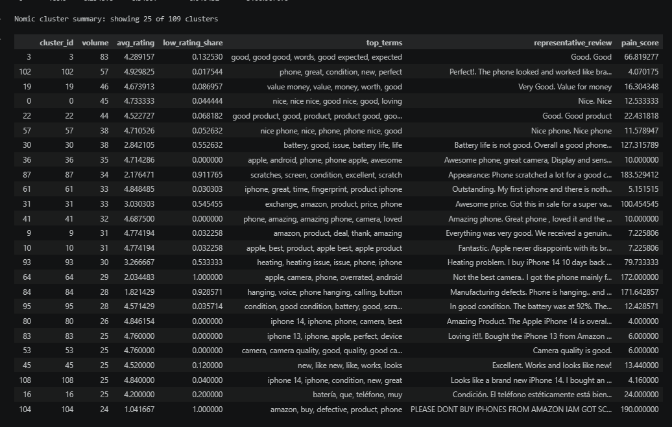
Task: Click review 'Loving it!!. Bought the iPhone 13'
Action: [x=530, y=336]
